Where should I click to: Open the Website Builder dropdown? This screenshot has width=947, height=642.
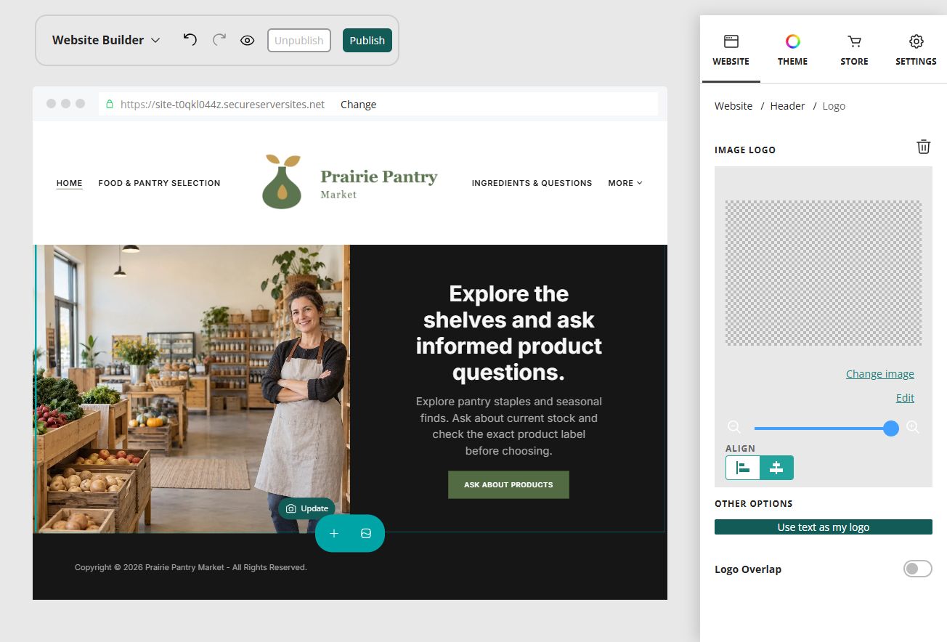(x=106, y=40)
